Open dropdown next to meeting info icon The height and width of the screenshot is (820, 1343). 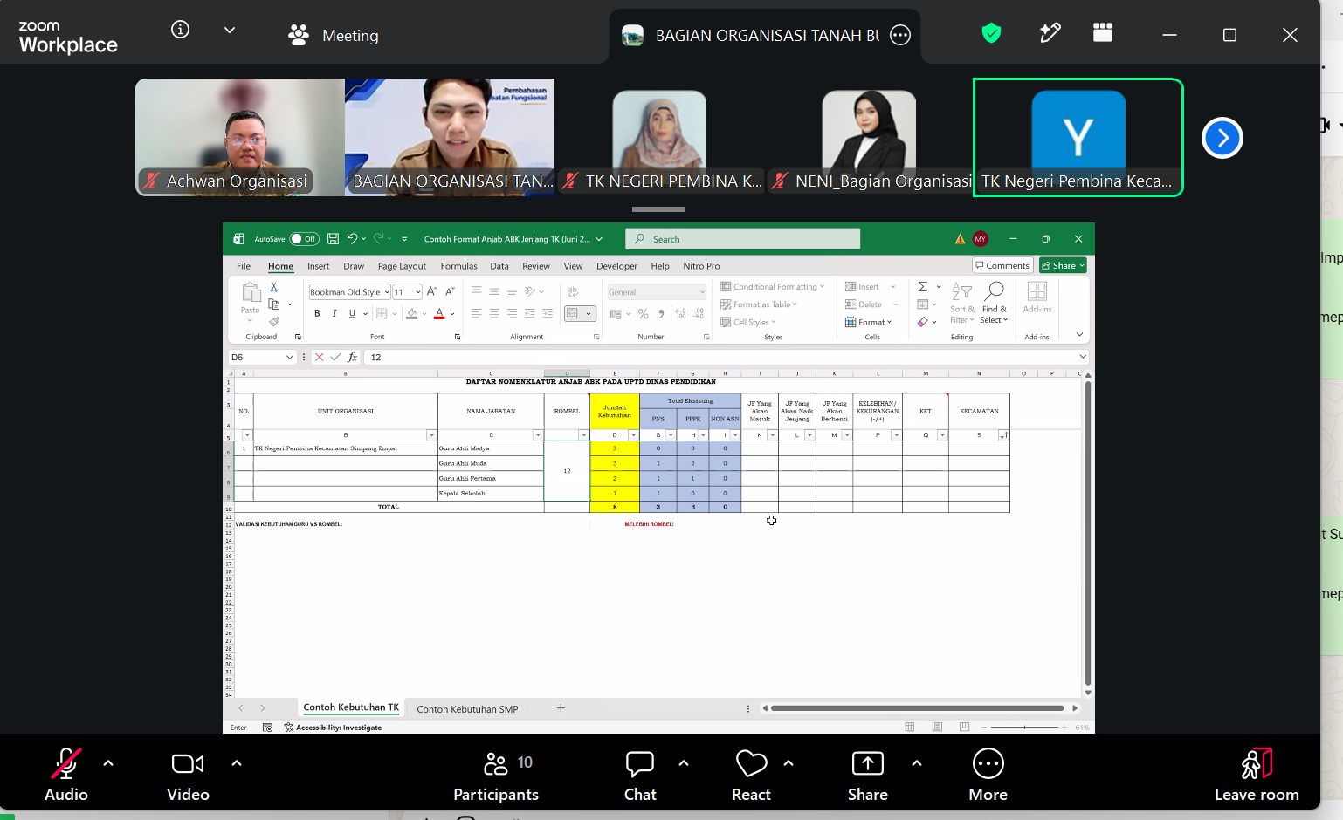pyautogui.click(x=230, y=30)
